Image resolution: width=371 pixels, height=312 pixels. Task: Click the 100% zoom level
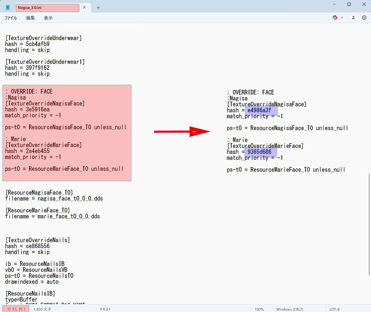click(x=259, y=309)
